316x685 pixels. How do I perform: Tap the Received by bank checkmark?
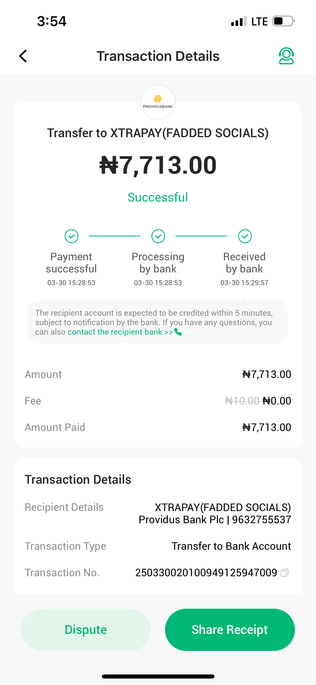point(245,236)
